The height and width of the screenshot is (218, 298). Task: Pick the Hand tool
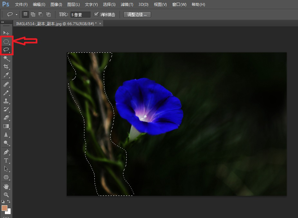6,186
